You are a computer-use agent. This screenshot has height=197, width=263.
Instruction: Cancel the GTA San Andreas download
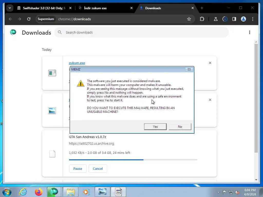click(98, 169)
